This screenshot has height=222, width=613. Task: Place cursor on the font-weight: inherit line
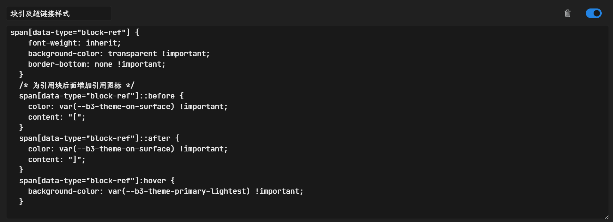tap(74, 43)
